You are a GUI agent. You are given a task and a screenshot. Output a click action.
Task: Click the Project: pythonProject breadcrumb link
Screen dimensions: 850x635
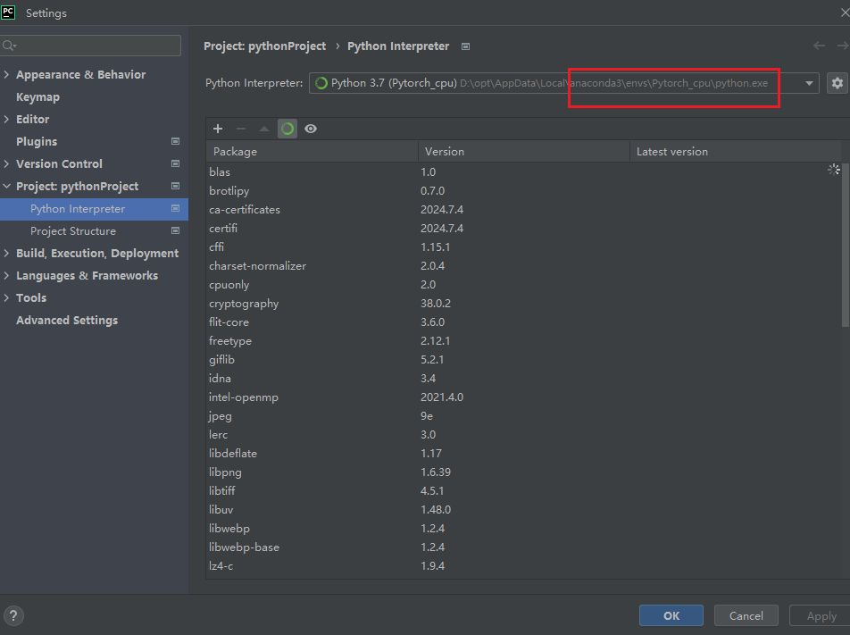coord(265,46)
